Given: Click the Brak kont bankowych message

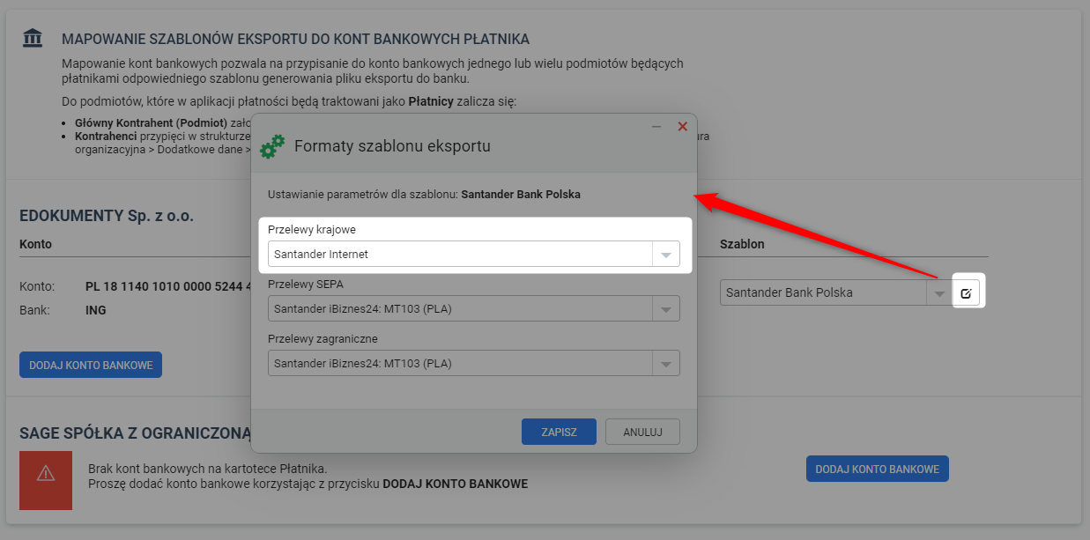Looking at the screenshot, I should tap(207, 469).
